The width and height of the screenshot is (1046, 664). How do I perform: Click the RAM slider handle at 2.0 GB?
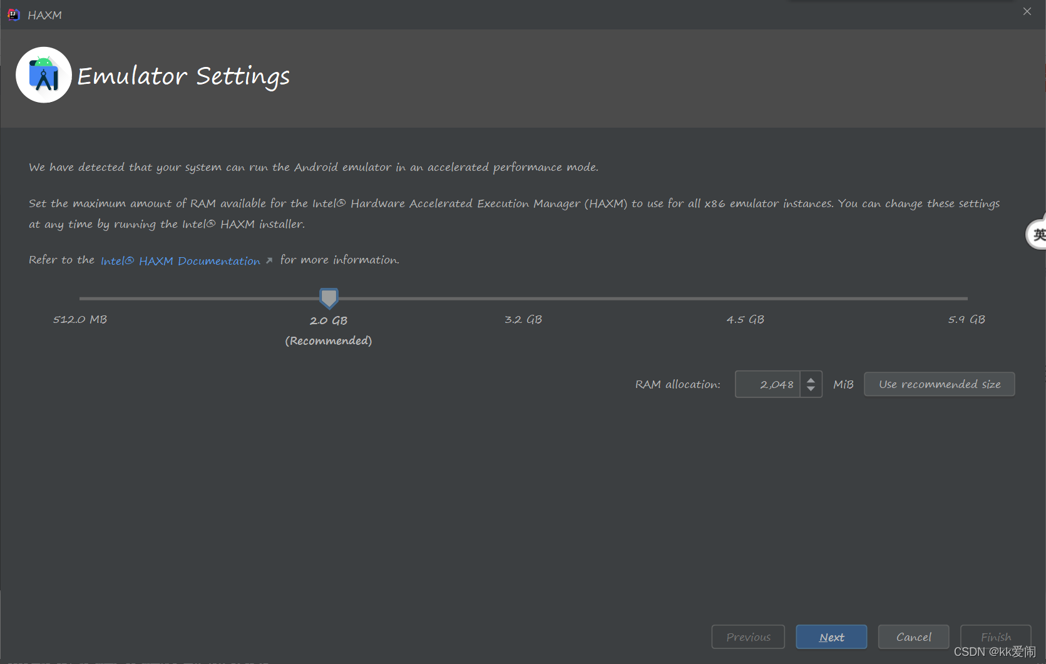tap(329, 299)
